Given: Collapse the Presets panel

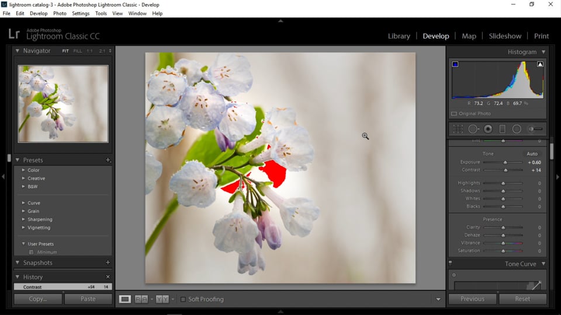Looking at the screenshot, I should point(17,160).
